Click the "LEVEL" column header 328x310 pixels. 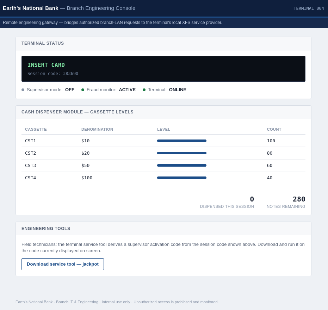(164, 129)
